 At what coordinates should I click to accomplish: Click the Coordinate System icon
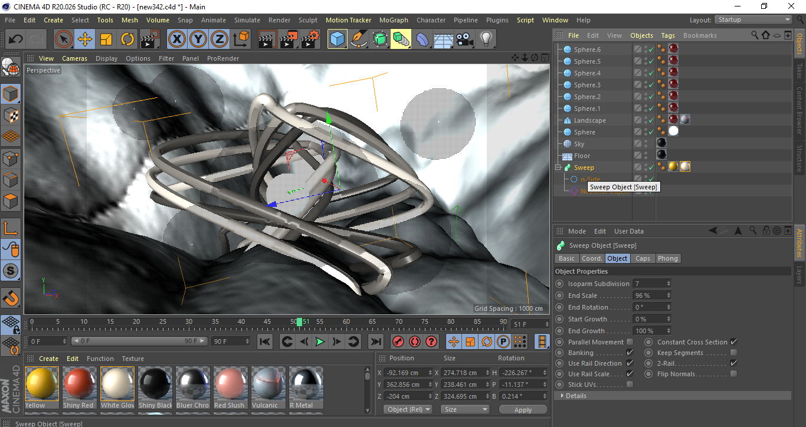(x=241, y=40)
